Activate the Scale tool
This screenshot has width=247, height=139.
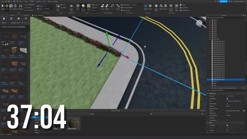[11, 7]
